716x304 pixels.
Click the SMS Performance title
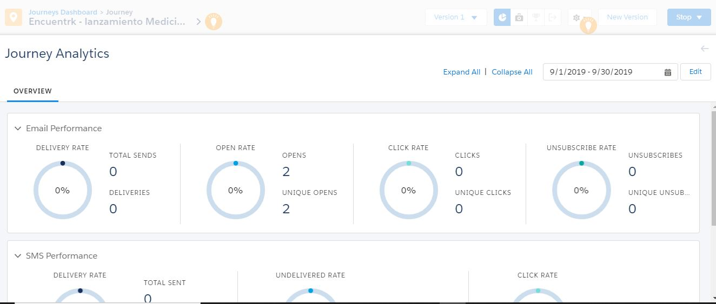[62, 256]
